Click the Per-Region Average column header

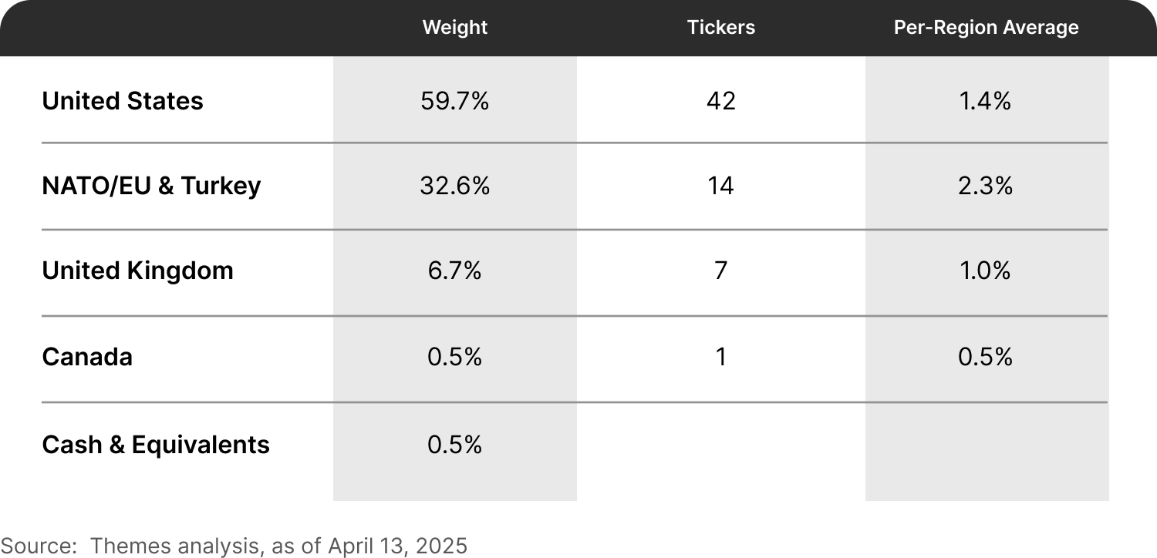[x=987, y=28]
